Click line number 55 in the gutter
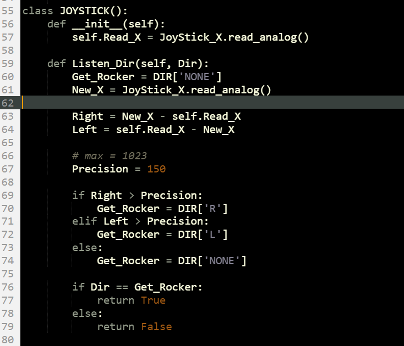The width and height of the screenshot is (404, 346). [8, 11]
